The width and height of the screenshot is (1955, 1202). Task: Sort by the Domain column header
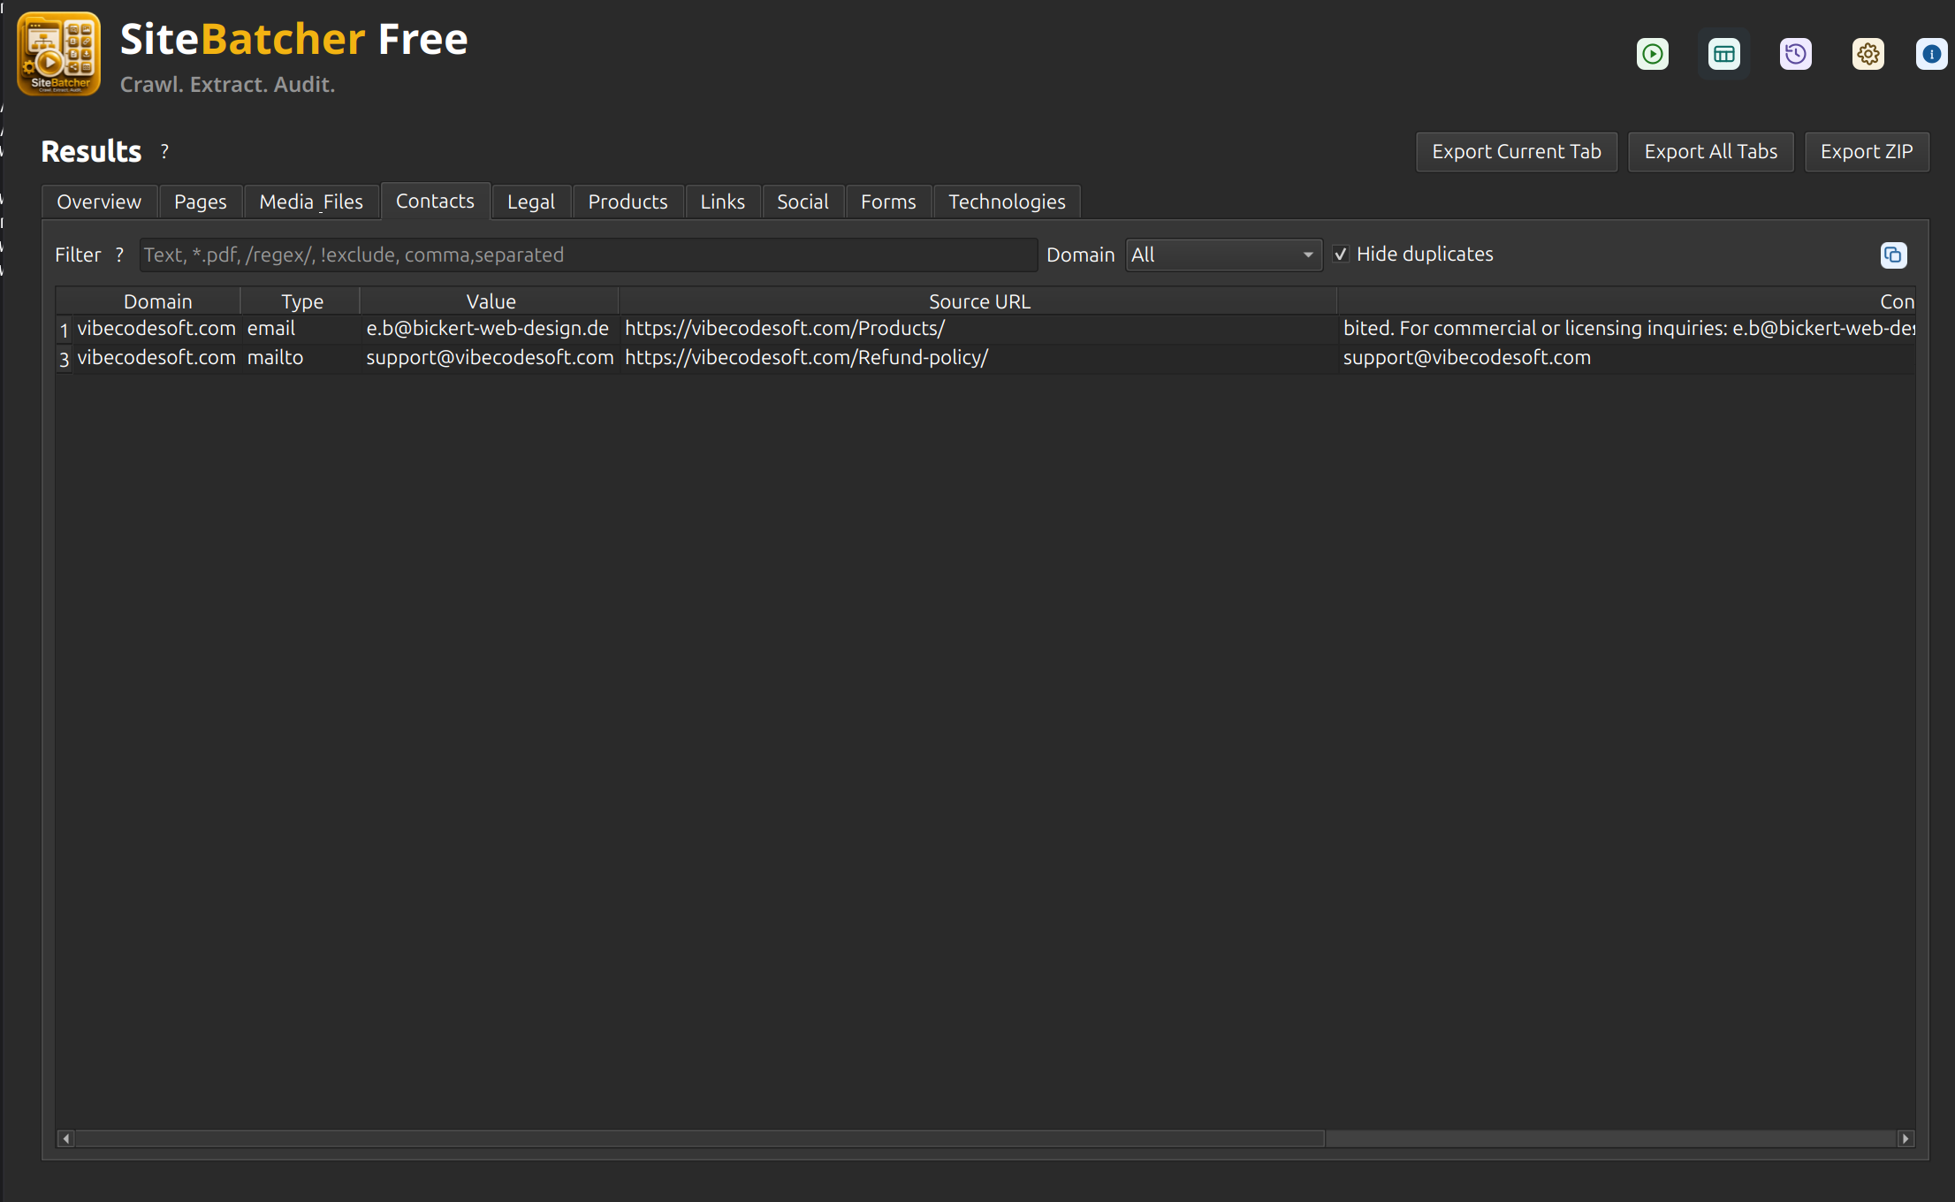[x=157, y=301]
